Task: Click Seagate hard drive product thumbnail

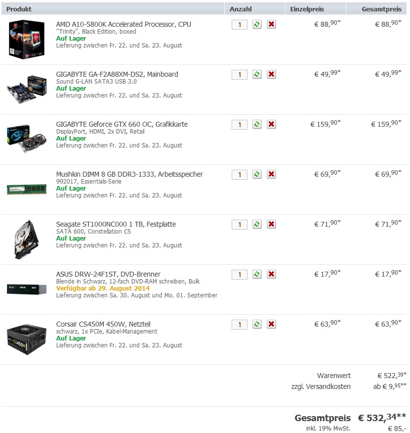Action: pos(27,240)
